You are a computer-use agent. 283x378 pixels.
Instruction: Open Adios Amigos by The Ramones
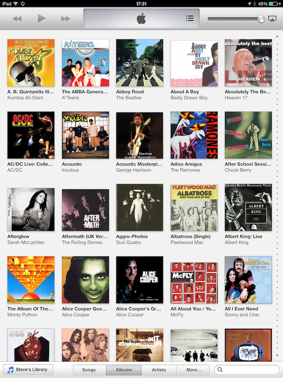(194, 135)
